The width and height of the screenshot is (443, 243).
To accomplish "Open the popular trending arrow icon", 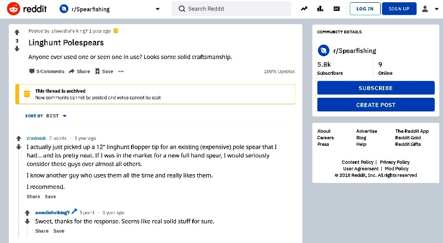I will coord(304,9).
